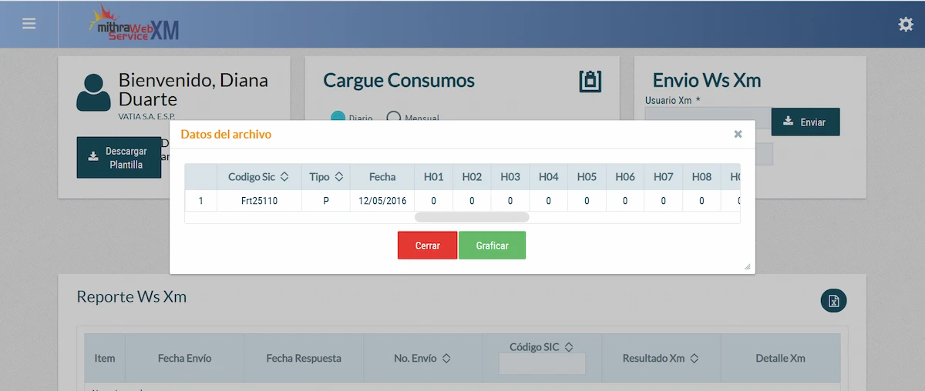The width and height of the screenshot is (925, 391).
Task: Click the green Graficar button
Action: pos(492,246)
